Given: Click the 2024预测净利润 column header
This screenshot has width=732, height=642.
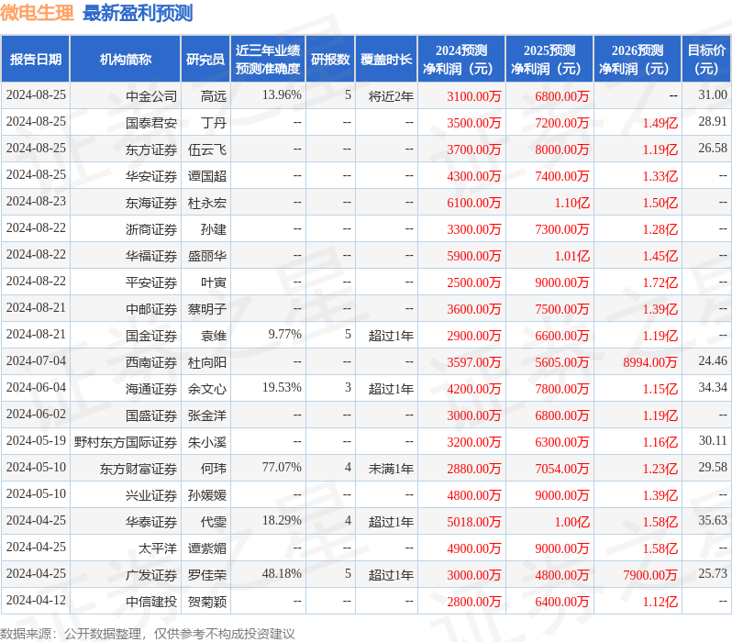Looking at the screenshot, I should click(x=461, y=60).
